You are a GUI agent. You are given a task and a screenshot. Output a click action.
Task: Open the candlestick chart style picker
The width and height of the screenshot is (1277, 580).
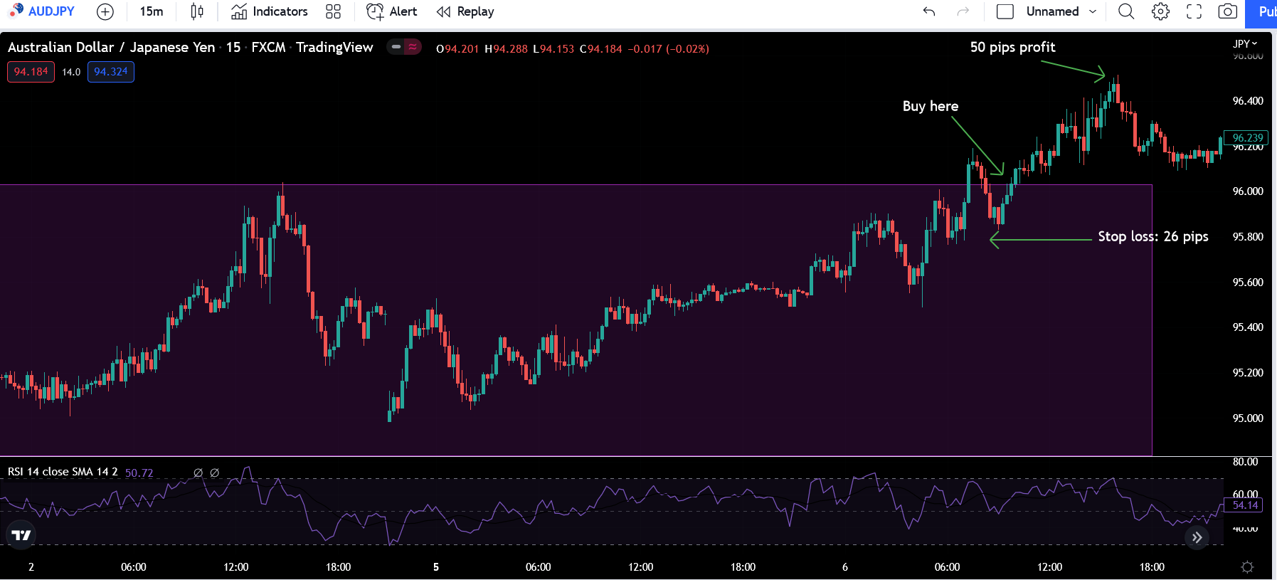point(197,11)
